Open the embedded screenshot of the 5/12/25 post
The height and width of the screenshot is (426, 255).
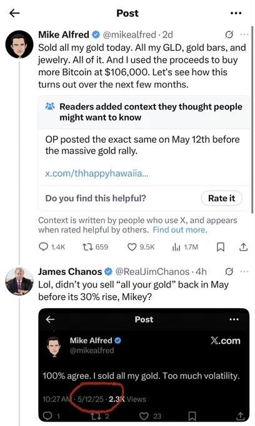pos(144,365)
